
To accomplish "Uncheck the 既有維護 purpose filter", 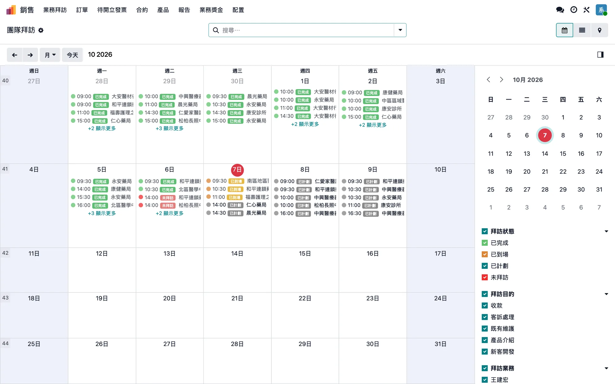I will [485, 329].
